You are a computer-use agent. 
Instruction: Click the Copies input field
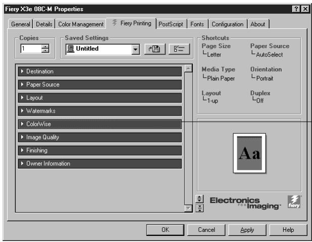coord(31,49)
